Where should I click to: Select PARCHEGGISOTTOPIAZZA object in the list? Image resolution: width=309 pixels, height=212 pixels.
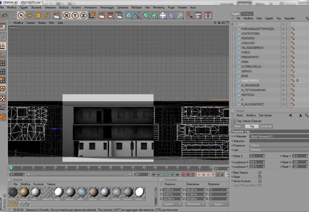258,29
